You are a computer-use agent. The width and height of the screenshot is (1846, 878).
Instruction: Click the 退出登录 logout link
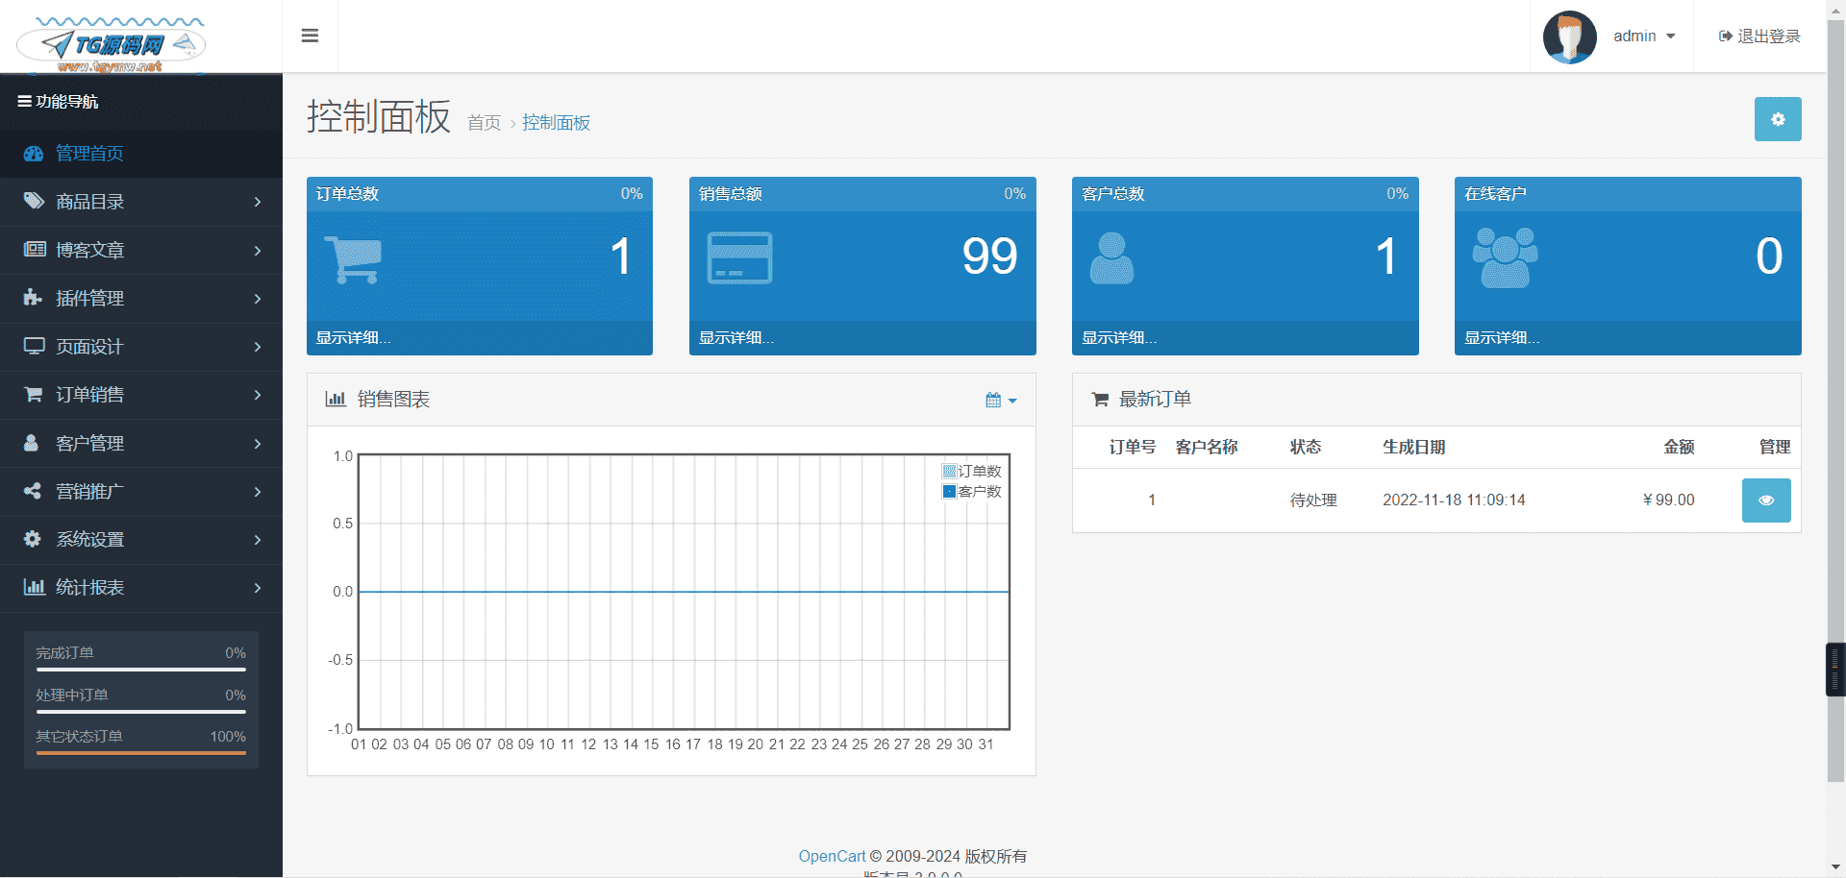point(1759,37)
